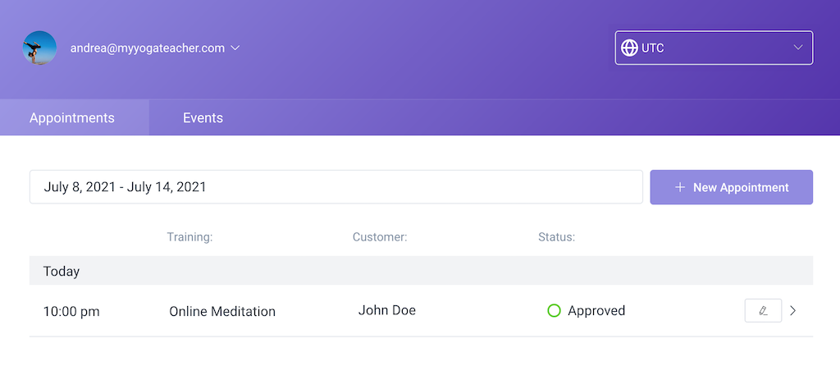Click the customer name John Doe
The width and height of the screenshot is (840, 389).
(x=387, y=310)
